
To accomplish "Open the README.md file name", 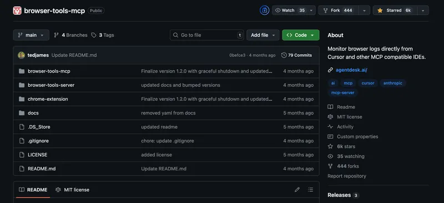I will click(42, 169).
